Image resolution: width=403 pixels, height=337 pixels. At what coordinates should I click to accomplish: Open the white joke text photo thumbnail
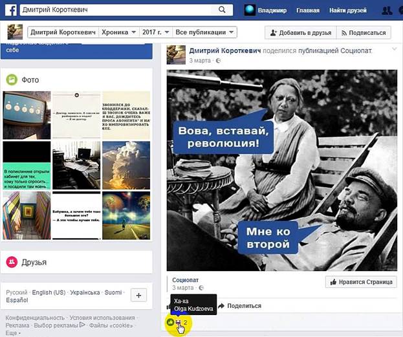point(76,115)
